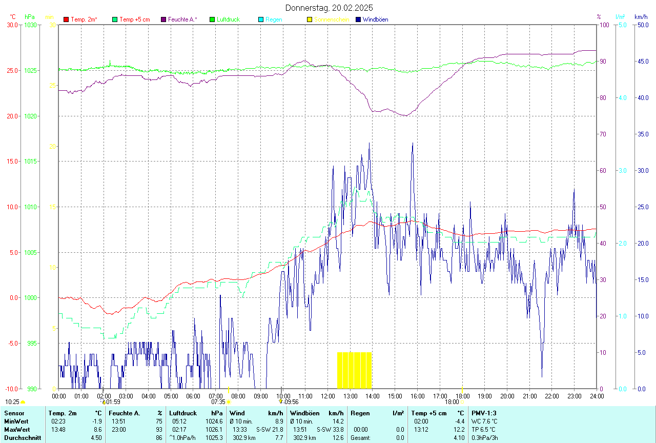Select the 'Regen' legend label
656x443 pixels.
[274, 19]
